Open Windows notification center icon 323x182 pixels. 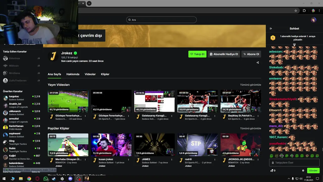click(x=317, y=179)
